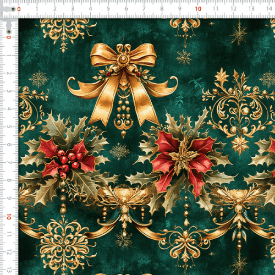Click the number 14 on the top ruler

click(x=269, y=9)
